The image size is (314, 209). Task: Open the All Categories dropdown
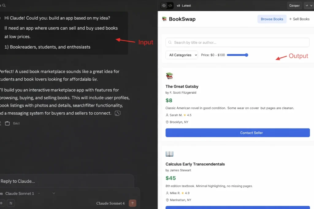click(182, 55)
